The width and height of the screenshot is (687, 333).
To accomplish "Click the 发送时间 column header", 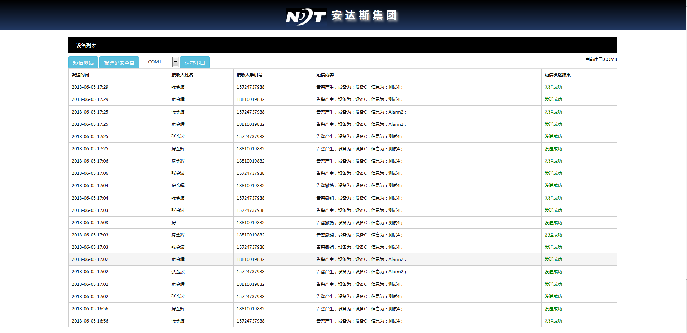I will click(80, 75).
